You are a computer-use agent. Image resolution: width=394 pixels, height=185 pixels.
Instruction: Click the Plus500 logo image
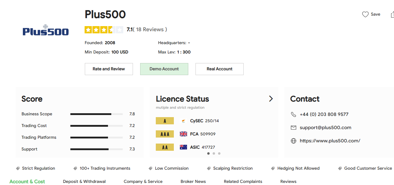[x=46, y=30]
